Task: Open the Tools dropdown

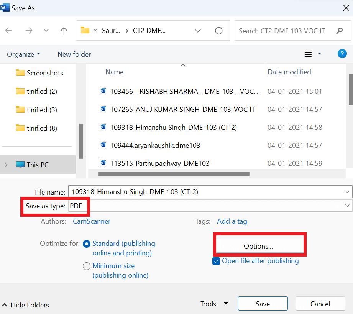Action: (x=214, y=304)
